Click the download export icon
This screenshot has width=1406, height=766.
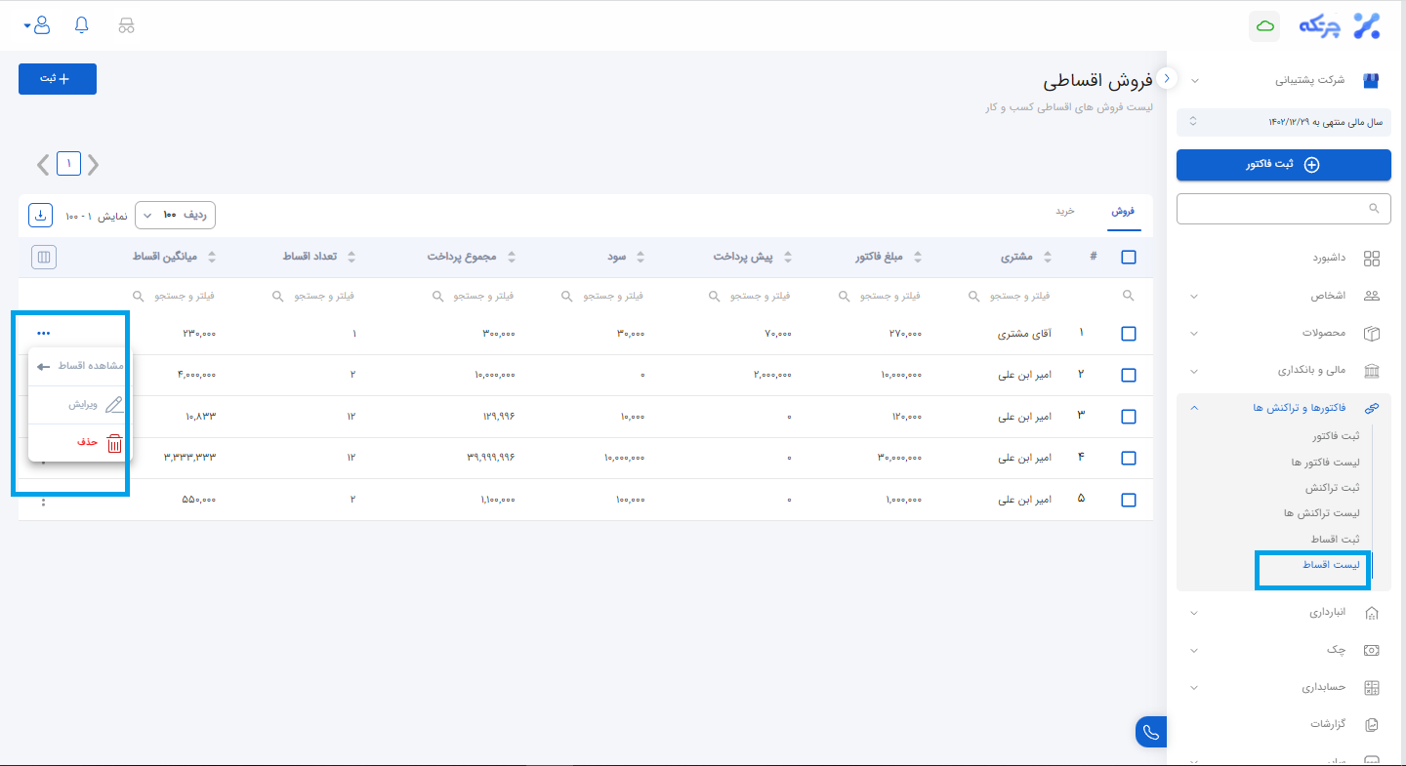(x=41, y=215)
